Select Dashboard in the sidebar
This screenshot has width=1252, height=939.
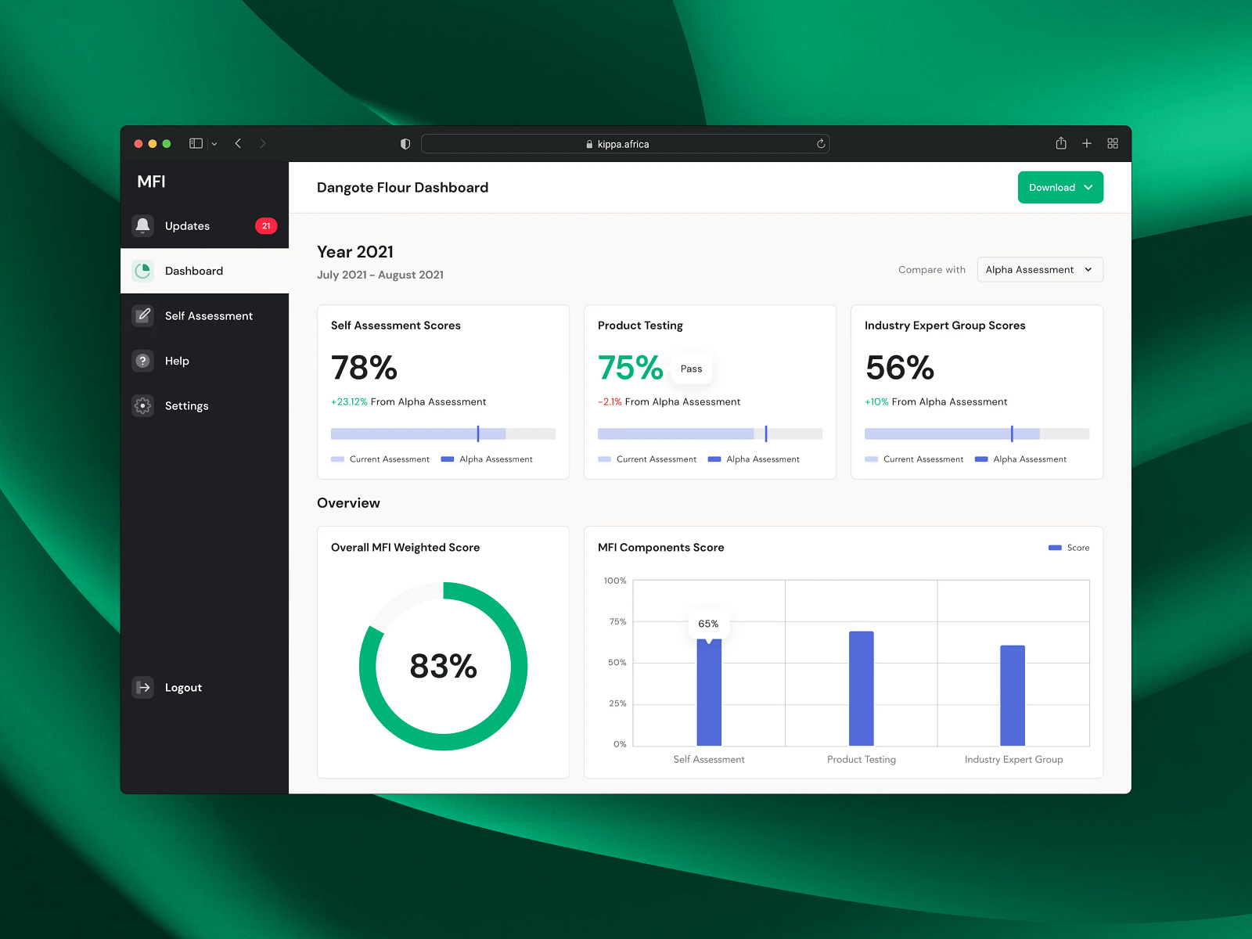[204, 271]
